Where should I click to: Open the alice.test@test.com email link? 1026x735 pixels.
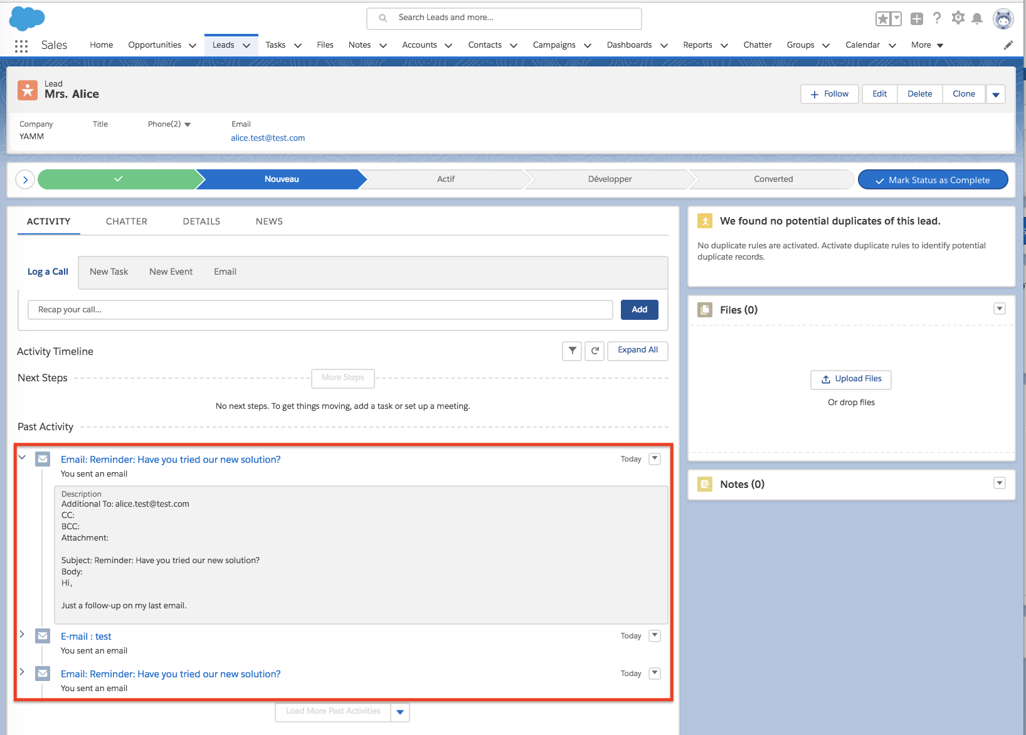point(268,138)
